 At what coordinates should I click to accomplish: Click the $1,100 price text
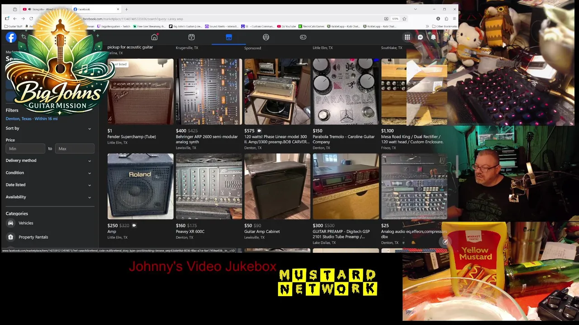coord(387,131)
